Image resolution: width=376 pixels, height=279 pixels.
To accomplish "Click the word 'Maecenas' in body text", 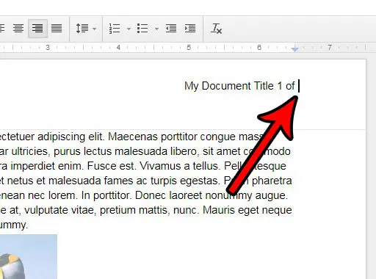I will tap(133, 137).
